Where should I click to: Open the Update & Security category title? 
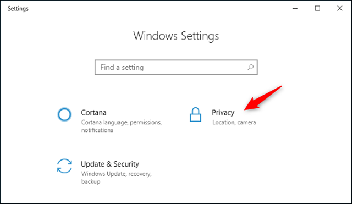(x=110, y=164)
